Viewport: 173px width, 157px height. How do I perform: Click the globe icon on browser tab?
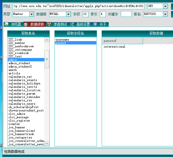[6, 24]
